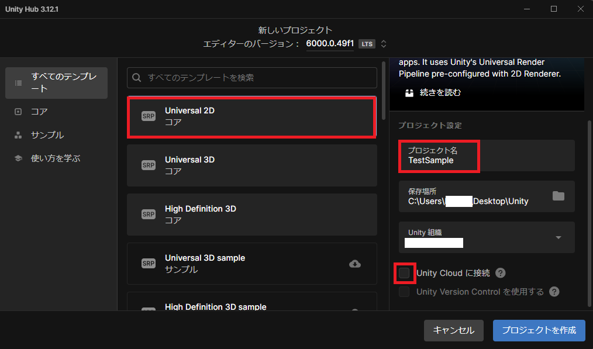This screenshot has width=593, height=349.
Task: Open the 続きを読む link
Action: point(440,92)
